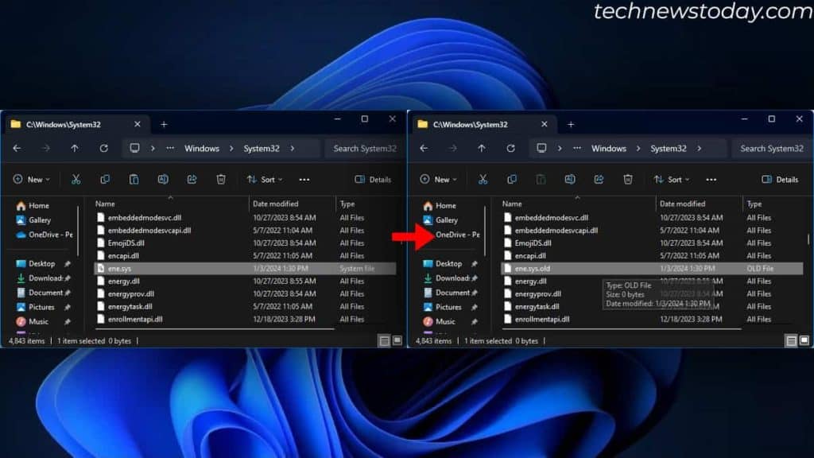The image size is (814, 458).
Task: Go up one folder in right window
Action: click(x=482, y=148)
